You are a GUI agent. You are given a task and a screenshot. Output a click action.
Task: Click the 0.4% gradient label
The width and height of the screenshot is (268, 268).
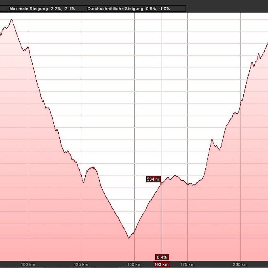coord(162,257)
